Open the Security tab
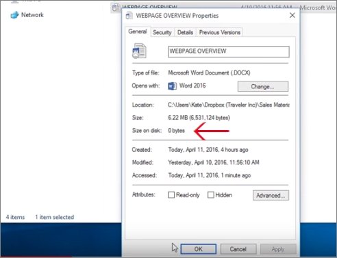337x258 pixels. coord(162,32)
